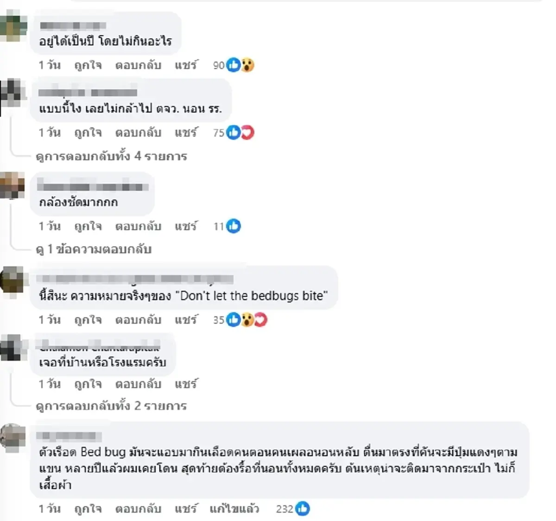The width and height of the screenshot is (556, 521).
Task: Click the like badge beside the 11 reaction count
Action: tap(233, 226)
